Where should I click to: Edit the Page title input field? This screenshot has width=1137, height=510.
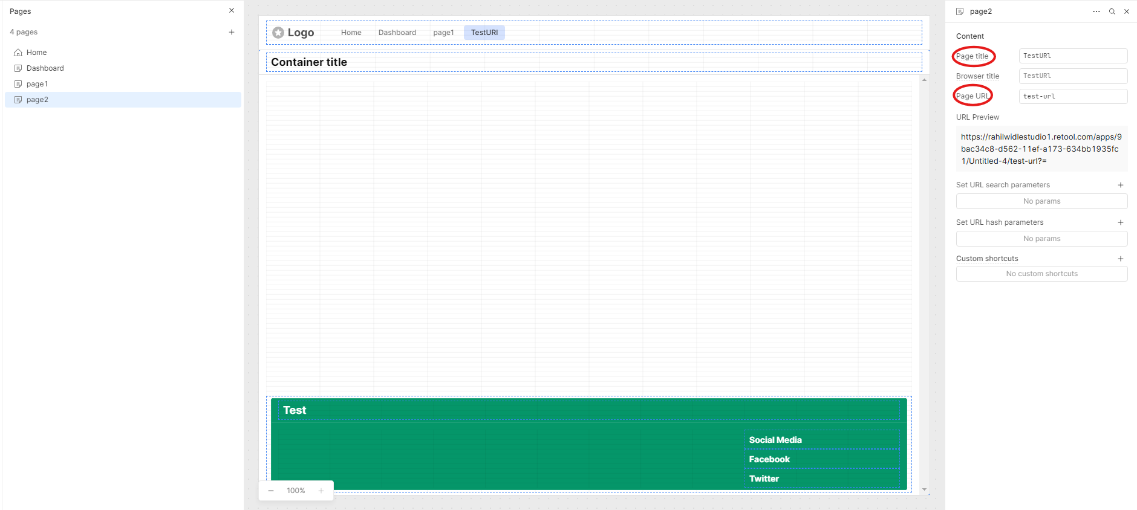point(1073,56)
